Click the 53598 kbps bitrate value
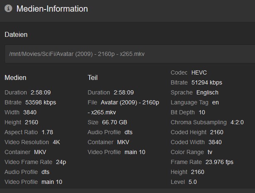Image resolution: width=255 pixels, height=193 pixels. pos(41,102)
